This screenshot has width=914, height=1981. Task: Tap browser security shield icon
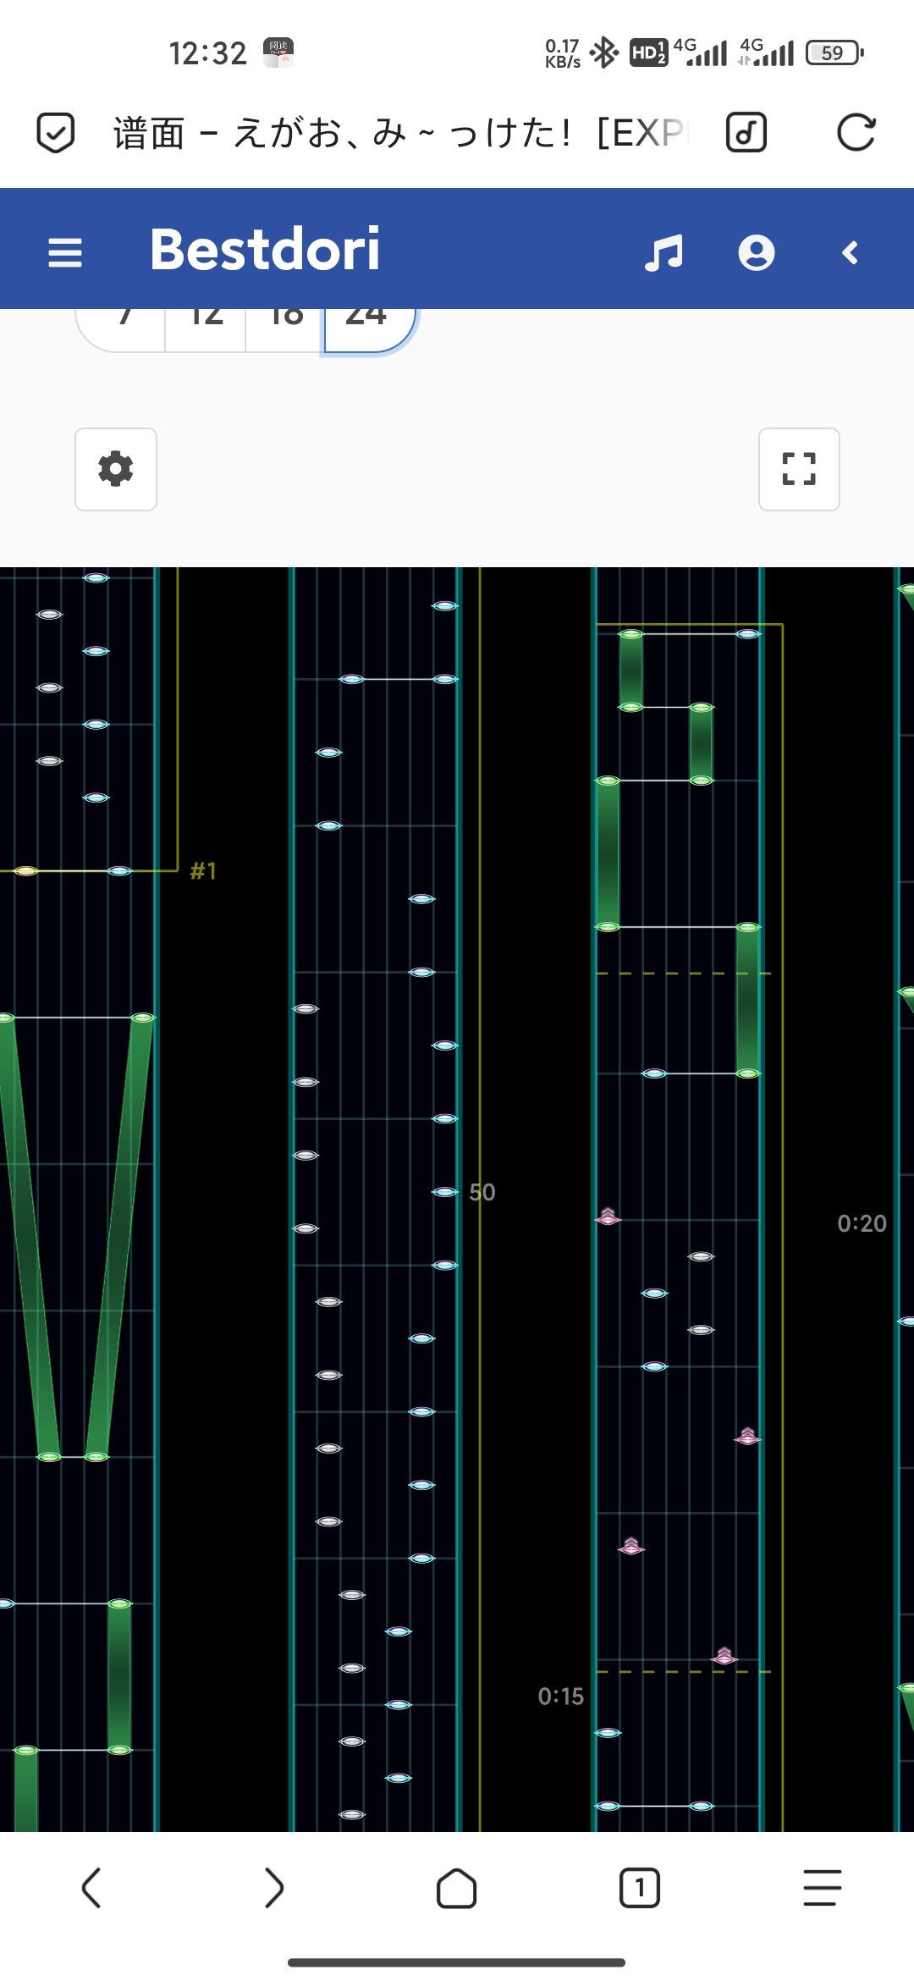pyautogui.click(x=56, y=133)
